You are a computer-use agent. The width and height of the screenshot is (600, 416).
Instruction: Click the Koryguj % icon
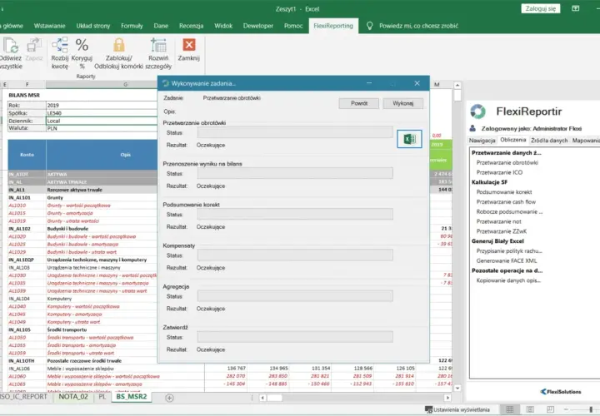click(x=82, y=45)
